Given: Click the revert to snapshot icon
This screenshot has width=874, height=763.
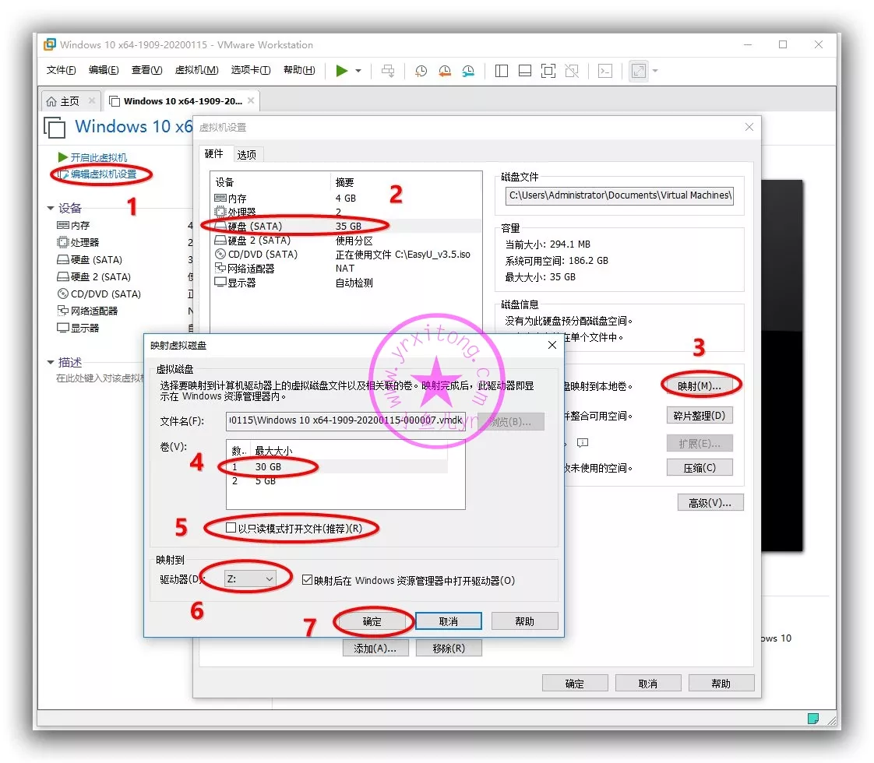Looking at the screenshot, I should coord(445,71).
